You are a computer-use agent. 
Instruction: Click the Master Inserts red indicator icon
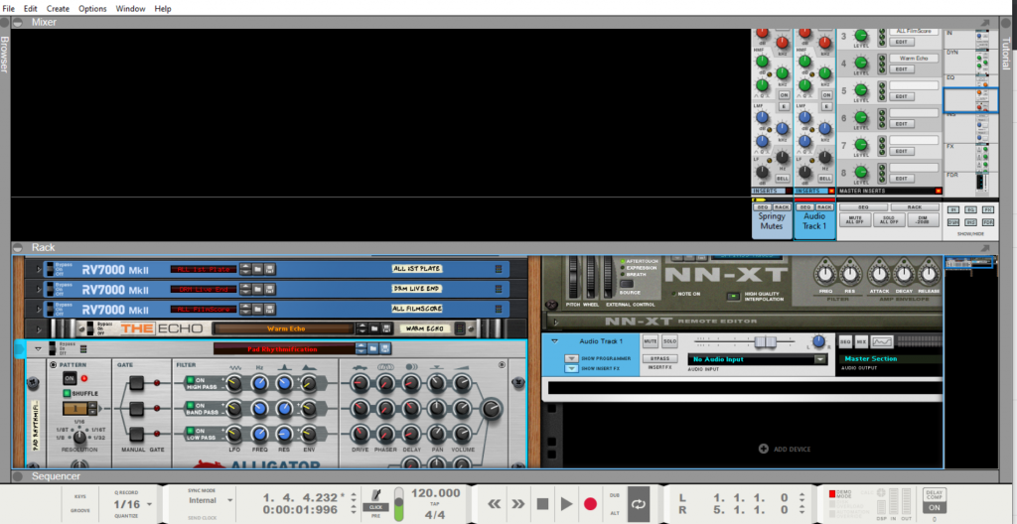pyautogui.click(x=938, y=192)
